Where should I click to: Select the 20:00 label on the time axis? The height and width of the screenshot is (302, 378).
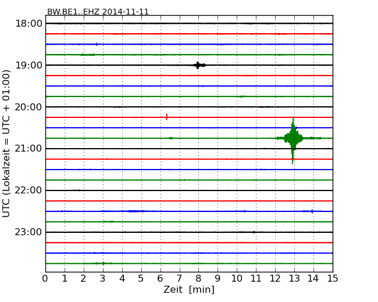[28, 107]
